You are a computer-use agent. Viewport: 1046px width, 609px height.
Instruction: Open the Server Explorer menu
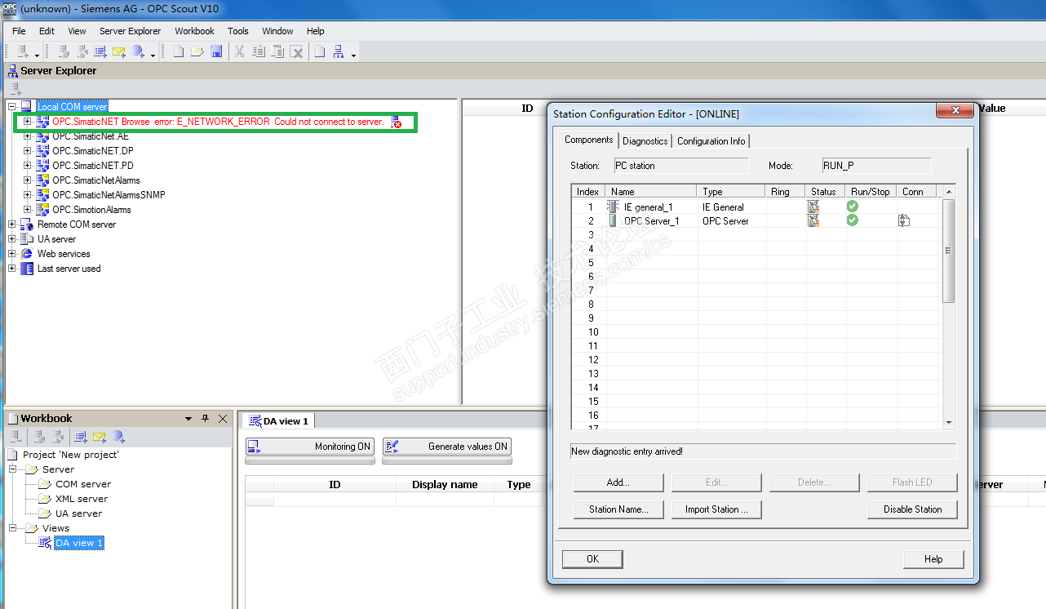point(131,31)
